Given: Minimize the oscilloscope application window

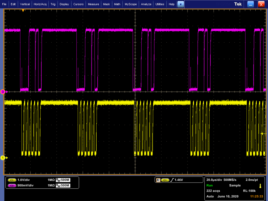Looking at the screenshot, I should (250, 4).
